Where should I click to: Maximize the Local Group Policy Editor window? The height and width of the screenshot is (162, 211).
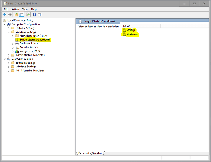click(194, 4)
